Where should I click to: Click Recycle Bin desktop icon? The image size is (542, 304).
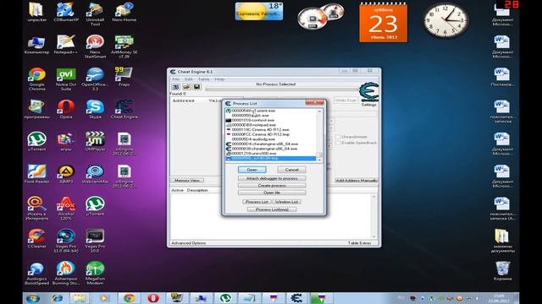point(502,270)
